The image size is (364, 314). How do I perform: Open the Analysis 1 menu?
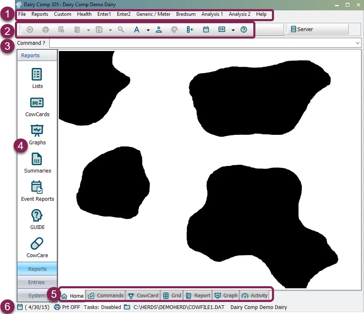pyautogui.click(x=212, y=14)
